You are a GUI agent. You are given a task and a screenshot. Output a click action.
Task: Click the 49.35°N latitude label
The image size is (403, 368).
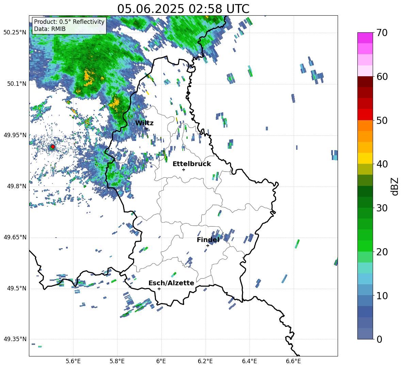[15, 339]
